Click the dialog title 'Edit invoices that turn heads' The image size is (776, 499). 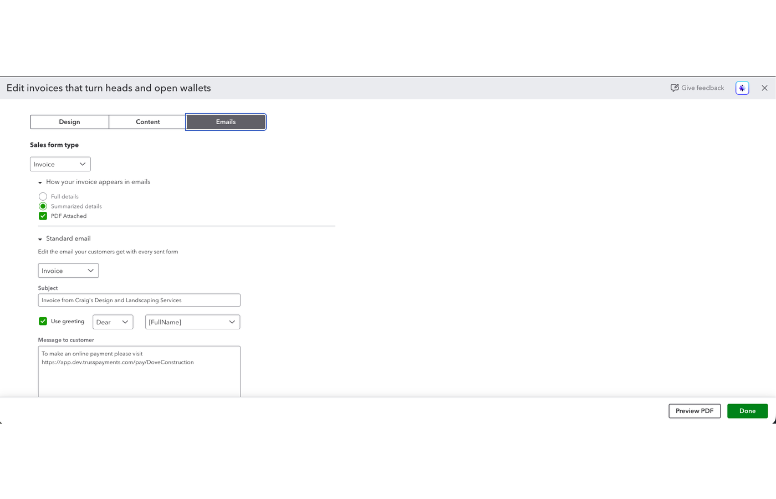point(109,88)
